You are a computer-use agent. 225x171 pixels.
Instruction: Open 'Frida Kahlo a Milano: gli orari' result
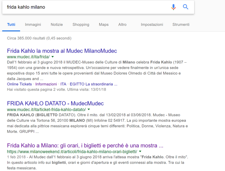coord(85,145)
